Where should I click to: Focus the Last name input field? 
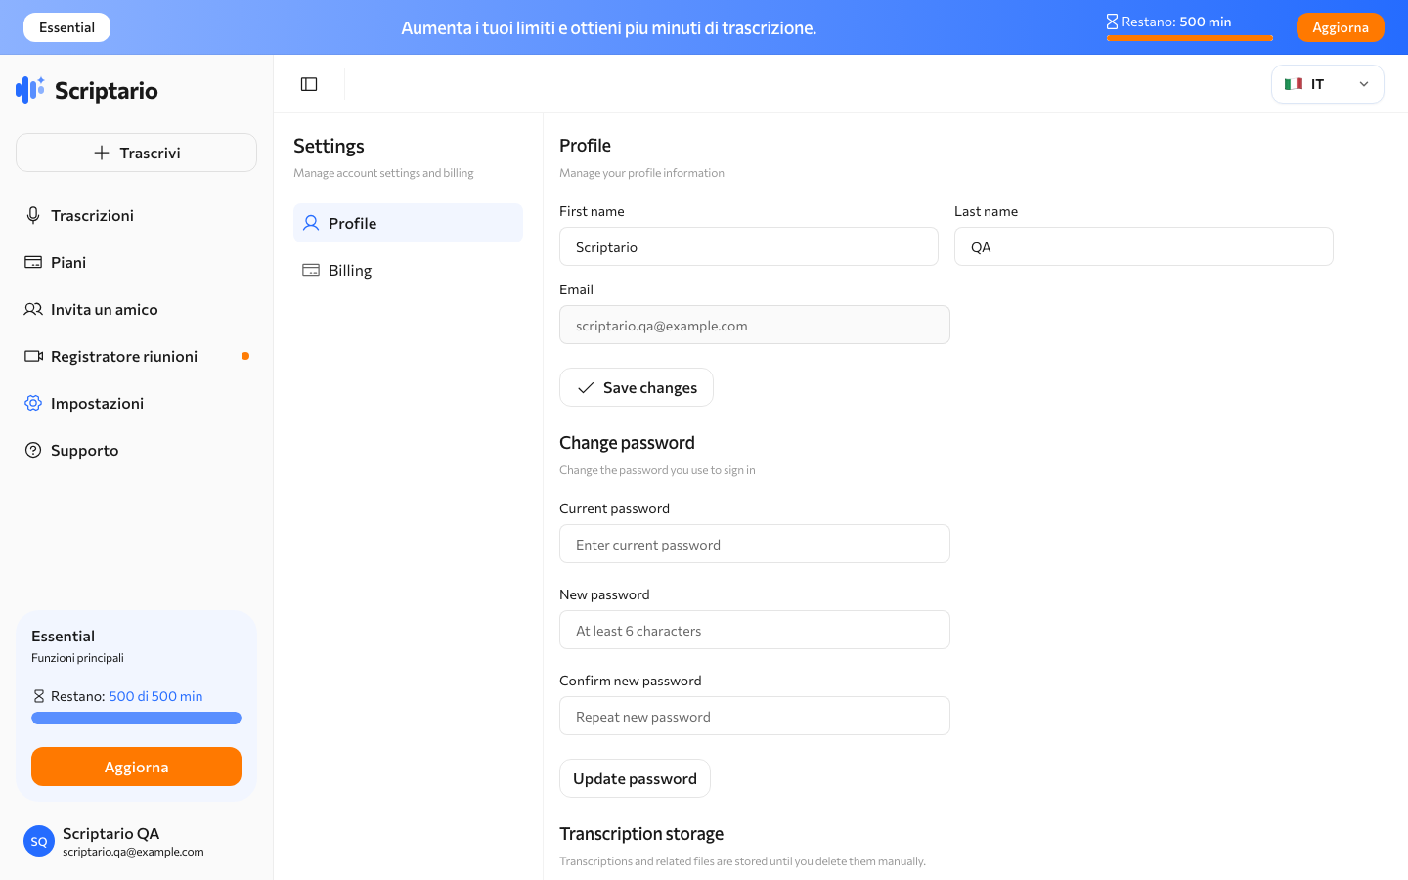(x=1144, y=246)
